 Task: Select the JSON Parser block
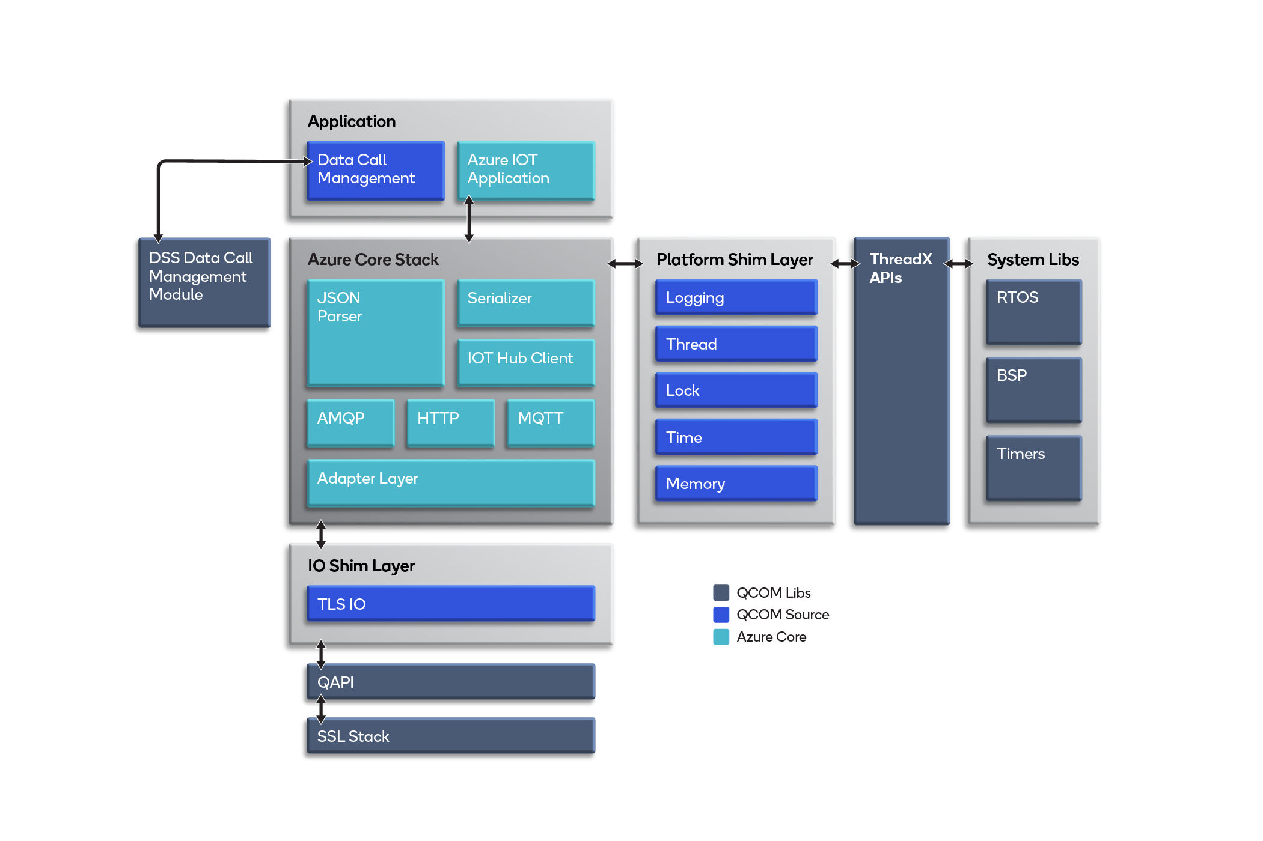376,333
